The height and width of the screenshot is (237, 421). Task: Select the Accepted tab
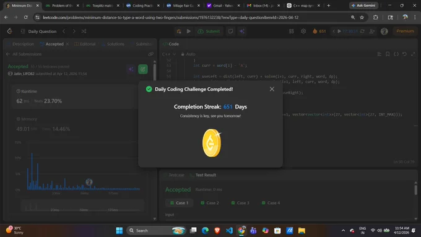tap(52, 44)
